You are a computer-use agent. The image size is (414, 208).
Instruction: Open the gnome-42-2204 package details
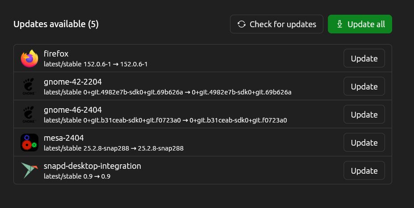pos(73,82)
